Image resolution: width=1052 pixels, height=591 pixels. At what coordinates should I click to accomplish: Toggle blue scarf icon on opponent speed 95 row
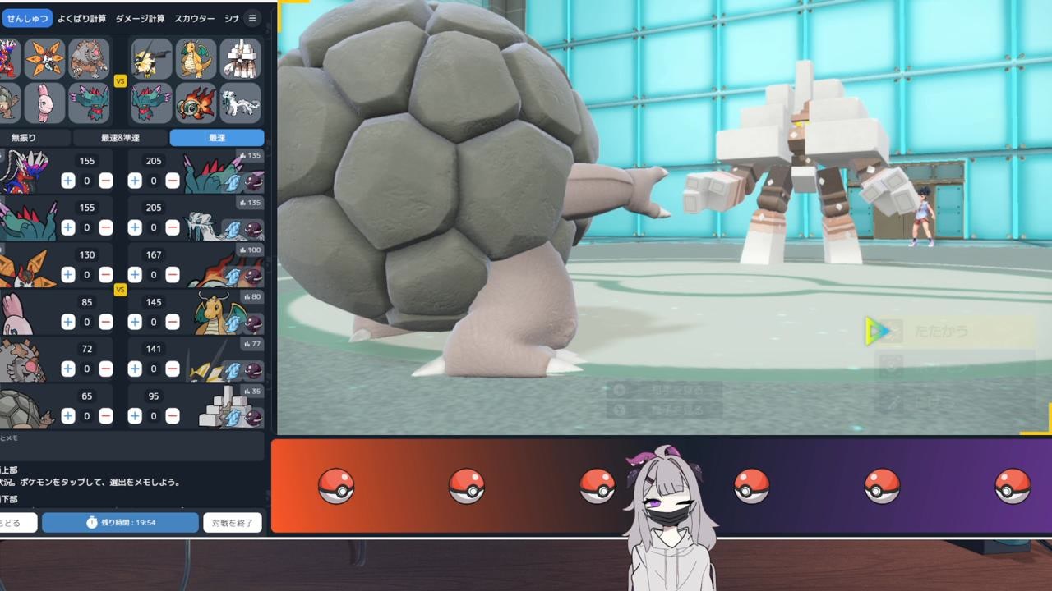[x=233, y=418]
